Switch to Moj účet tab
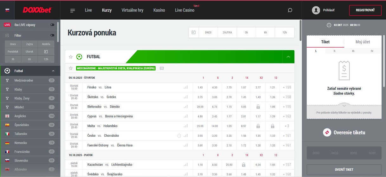 pos(363,42)
